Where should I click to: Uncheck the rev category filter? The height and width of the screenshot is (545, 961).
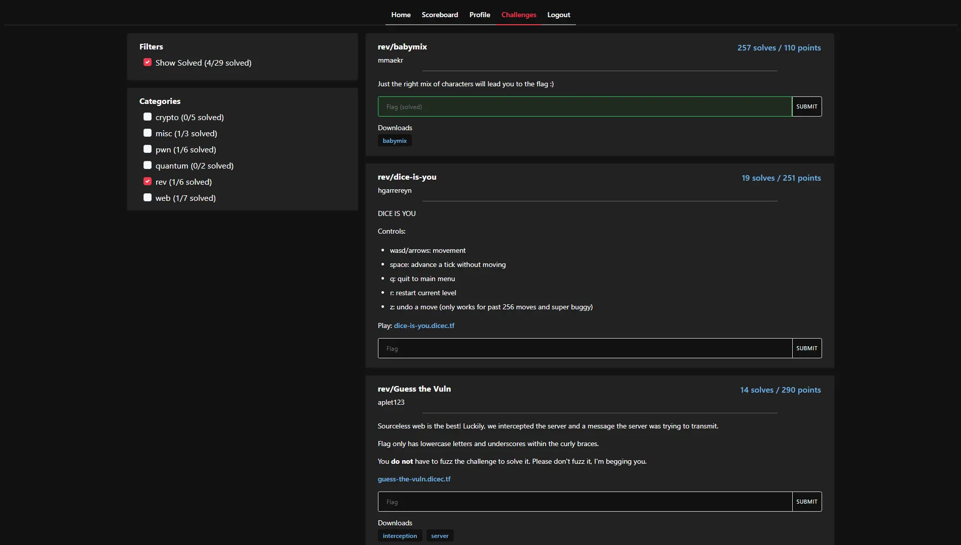[148, 182]
